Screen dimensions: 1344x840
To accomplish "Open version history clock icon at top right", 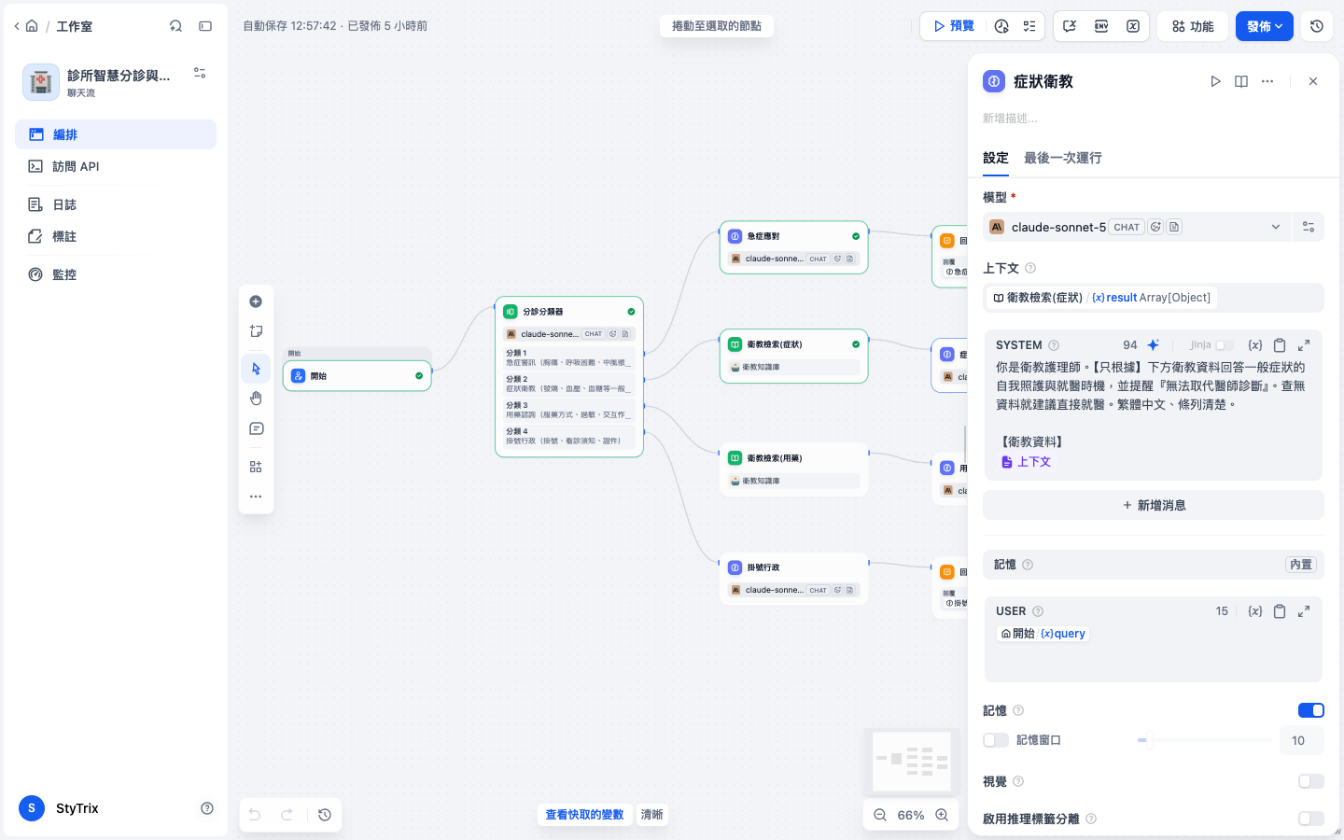I will pyautogui.click(x=1317, y=26).
